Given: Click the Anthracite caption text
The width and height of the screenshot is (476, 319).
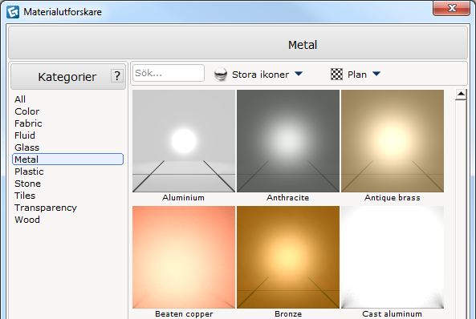Looking at the screenshot, I should (288, 198).
